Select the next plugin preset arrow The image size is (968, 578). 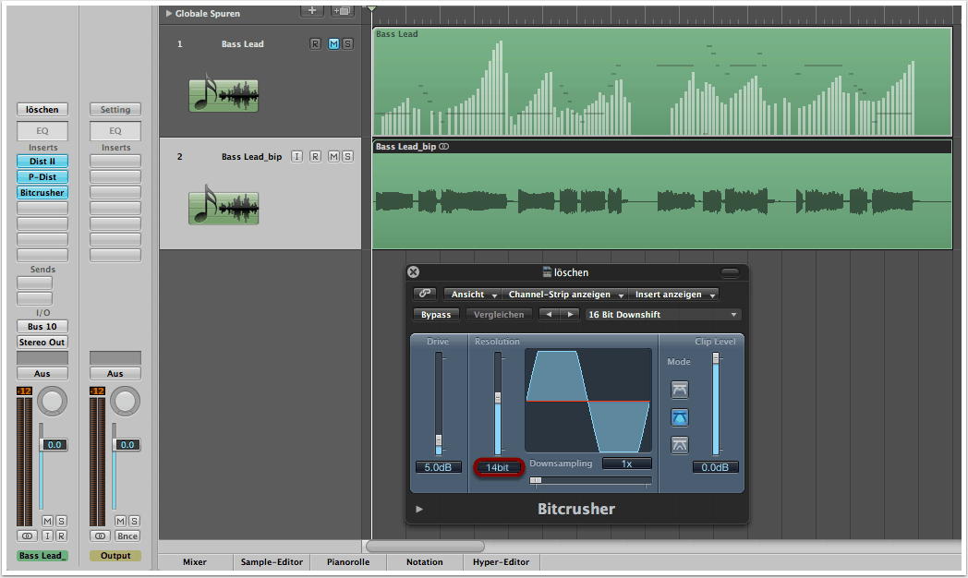[570, 315]
